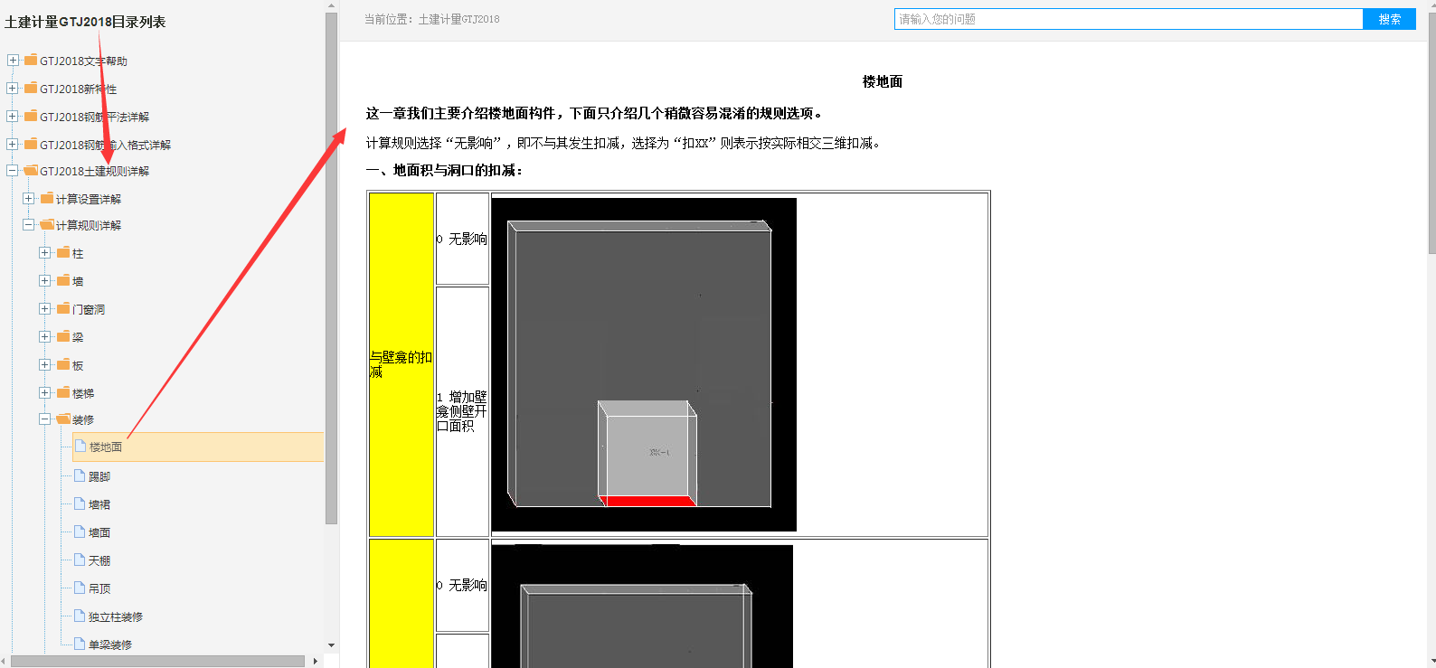Expand the 板 folder node
The width and height of the screenshot is (1436, 668).
[45, 365]
